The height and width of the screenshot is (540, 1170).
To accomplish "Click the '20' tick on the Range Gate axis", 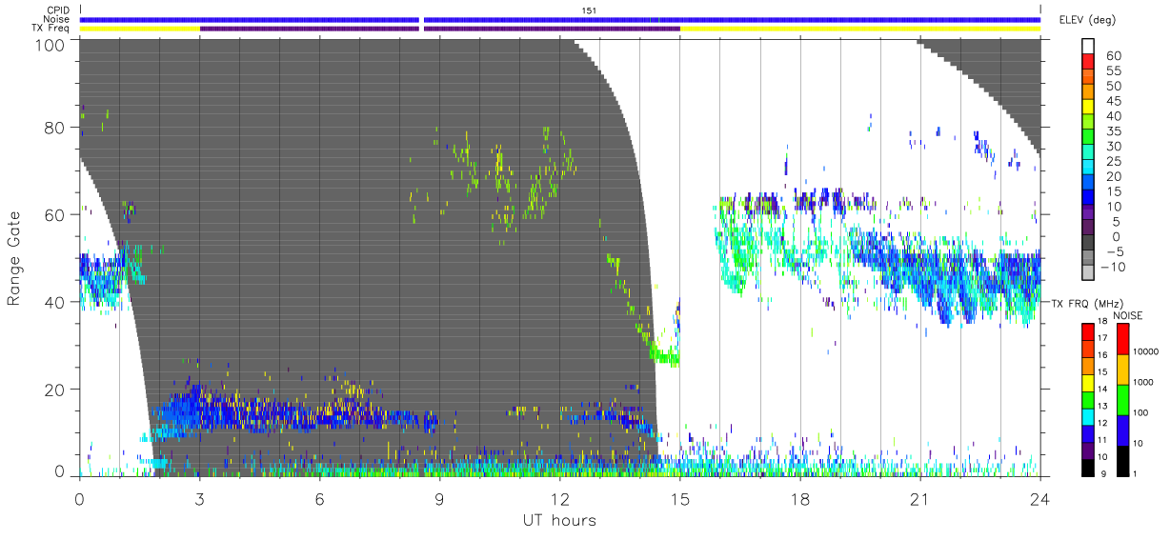I will pyautogui.click(x=56, y=390).
